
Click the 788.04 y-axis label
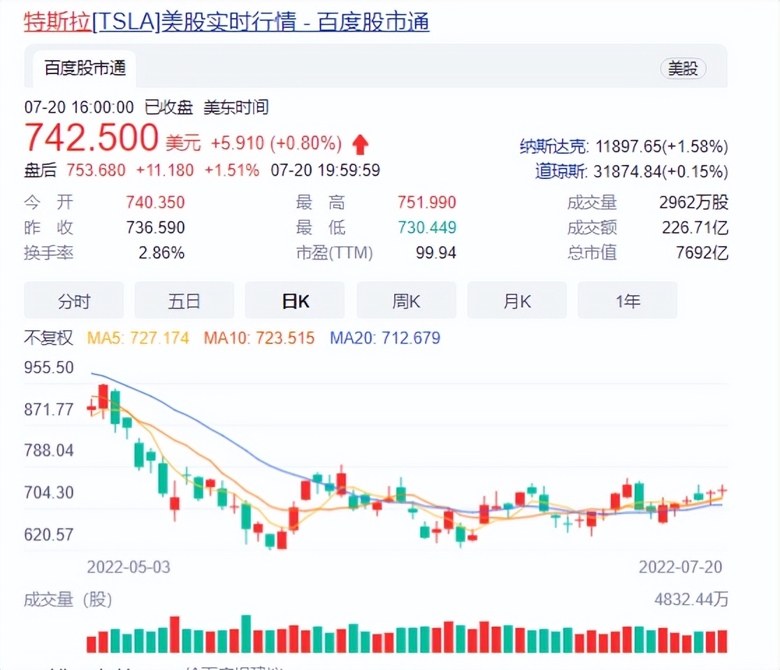point(49,450)
